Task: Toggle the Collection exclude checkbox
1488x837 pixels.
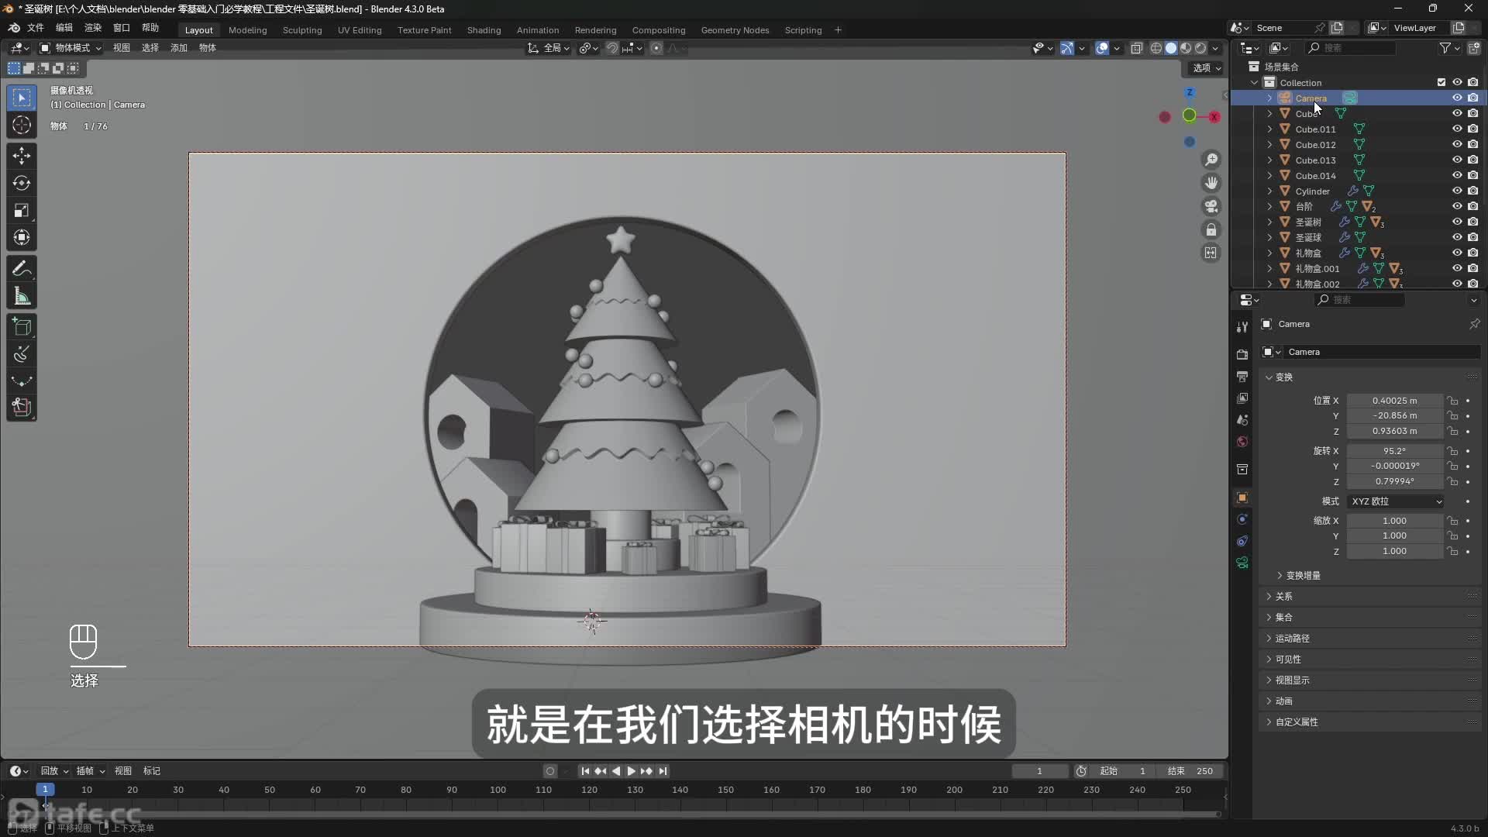Action: pyautogui.click(x=1441, y=82)
